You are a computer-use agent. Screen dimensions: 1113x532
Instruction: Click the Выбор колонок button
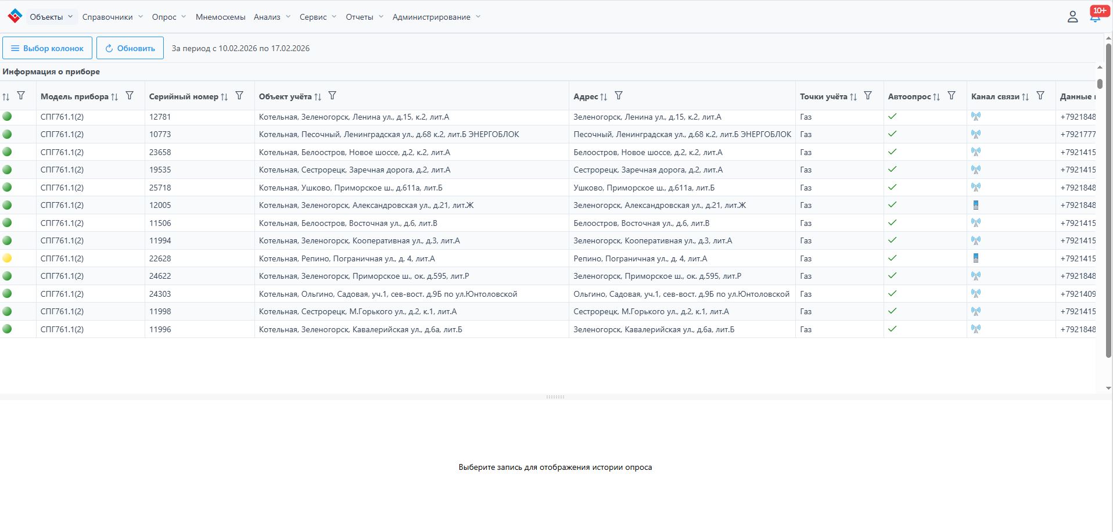pos(48,48)
